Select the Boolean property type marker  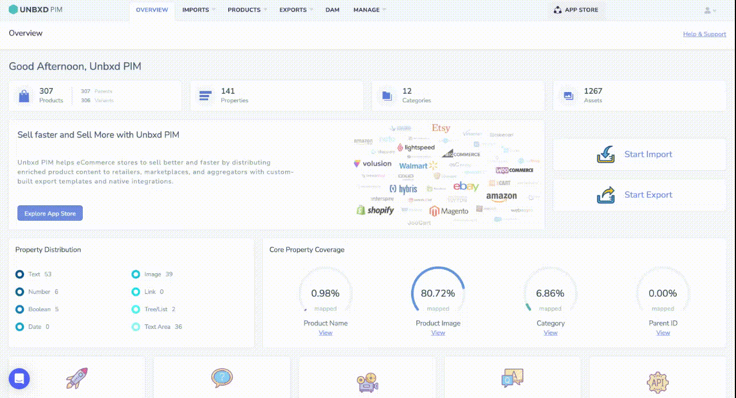pyautogui.click(x=20, y=309)
